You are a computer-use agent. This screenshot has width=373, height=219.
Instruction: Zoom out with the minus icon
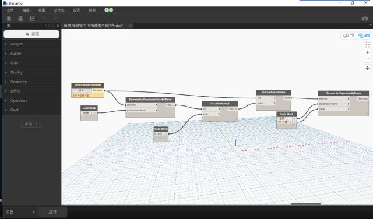point(368,59)
